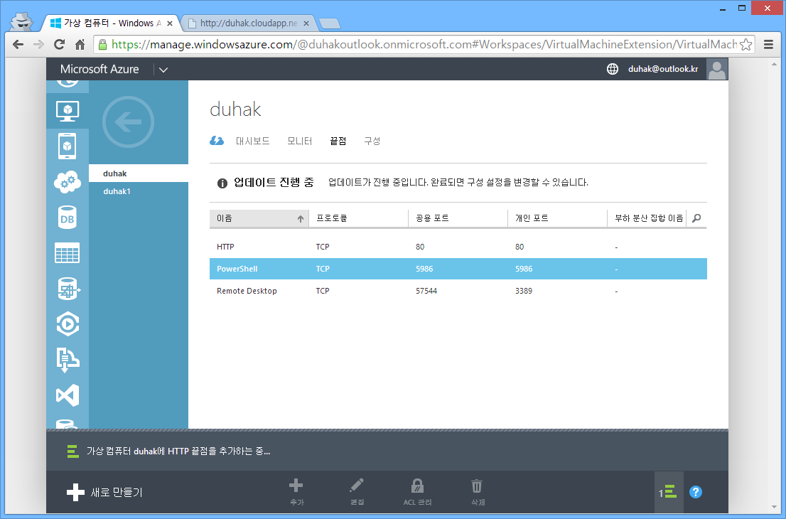
Task: Click the globe language icon
Action: pyautogui.click(x=613, y=69)
